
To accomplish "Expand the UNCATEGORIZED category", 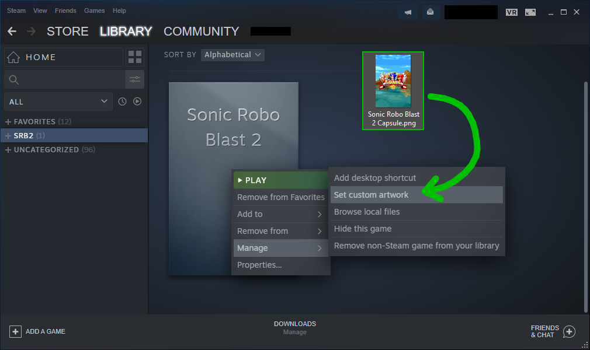I will [8, 149].
